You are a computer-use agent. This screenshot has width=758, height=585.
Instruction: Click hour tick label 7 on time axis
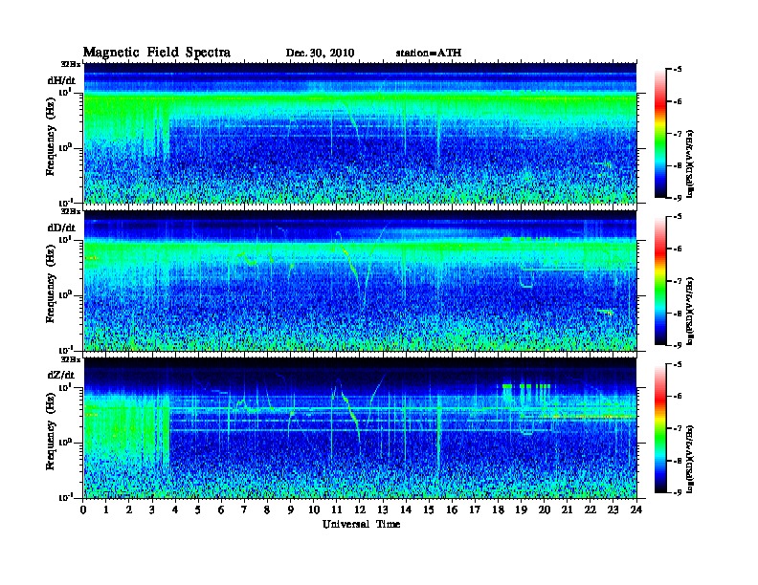point(244,509)
